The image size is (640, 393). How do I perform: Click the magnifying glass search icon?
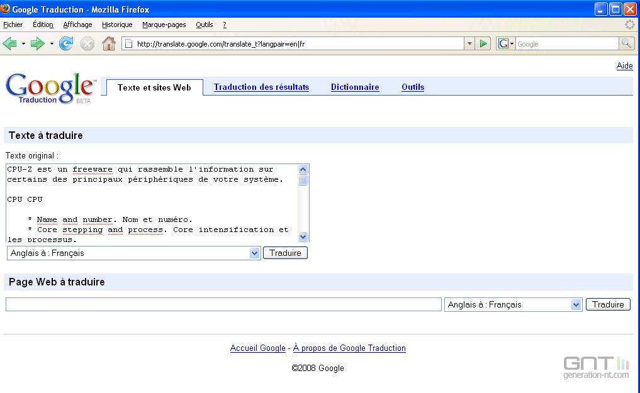click(626, 43)
